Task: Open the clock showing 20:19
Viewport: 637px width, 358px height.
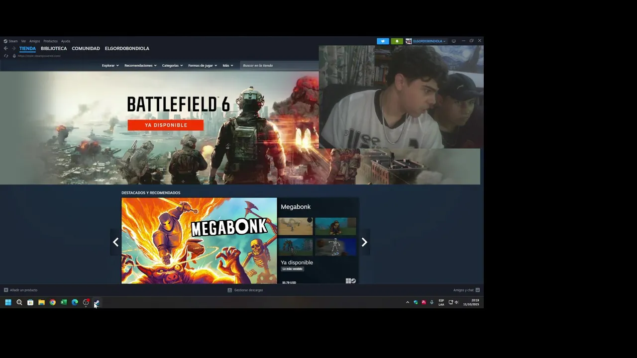Action: coord(471,302)
